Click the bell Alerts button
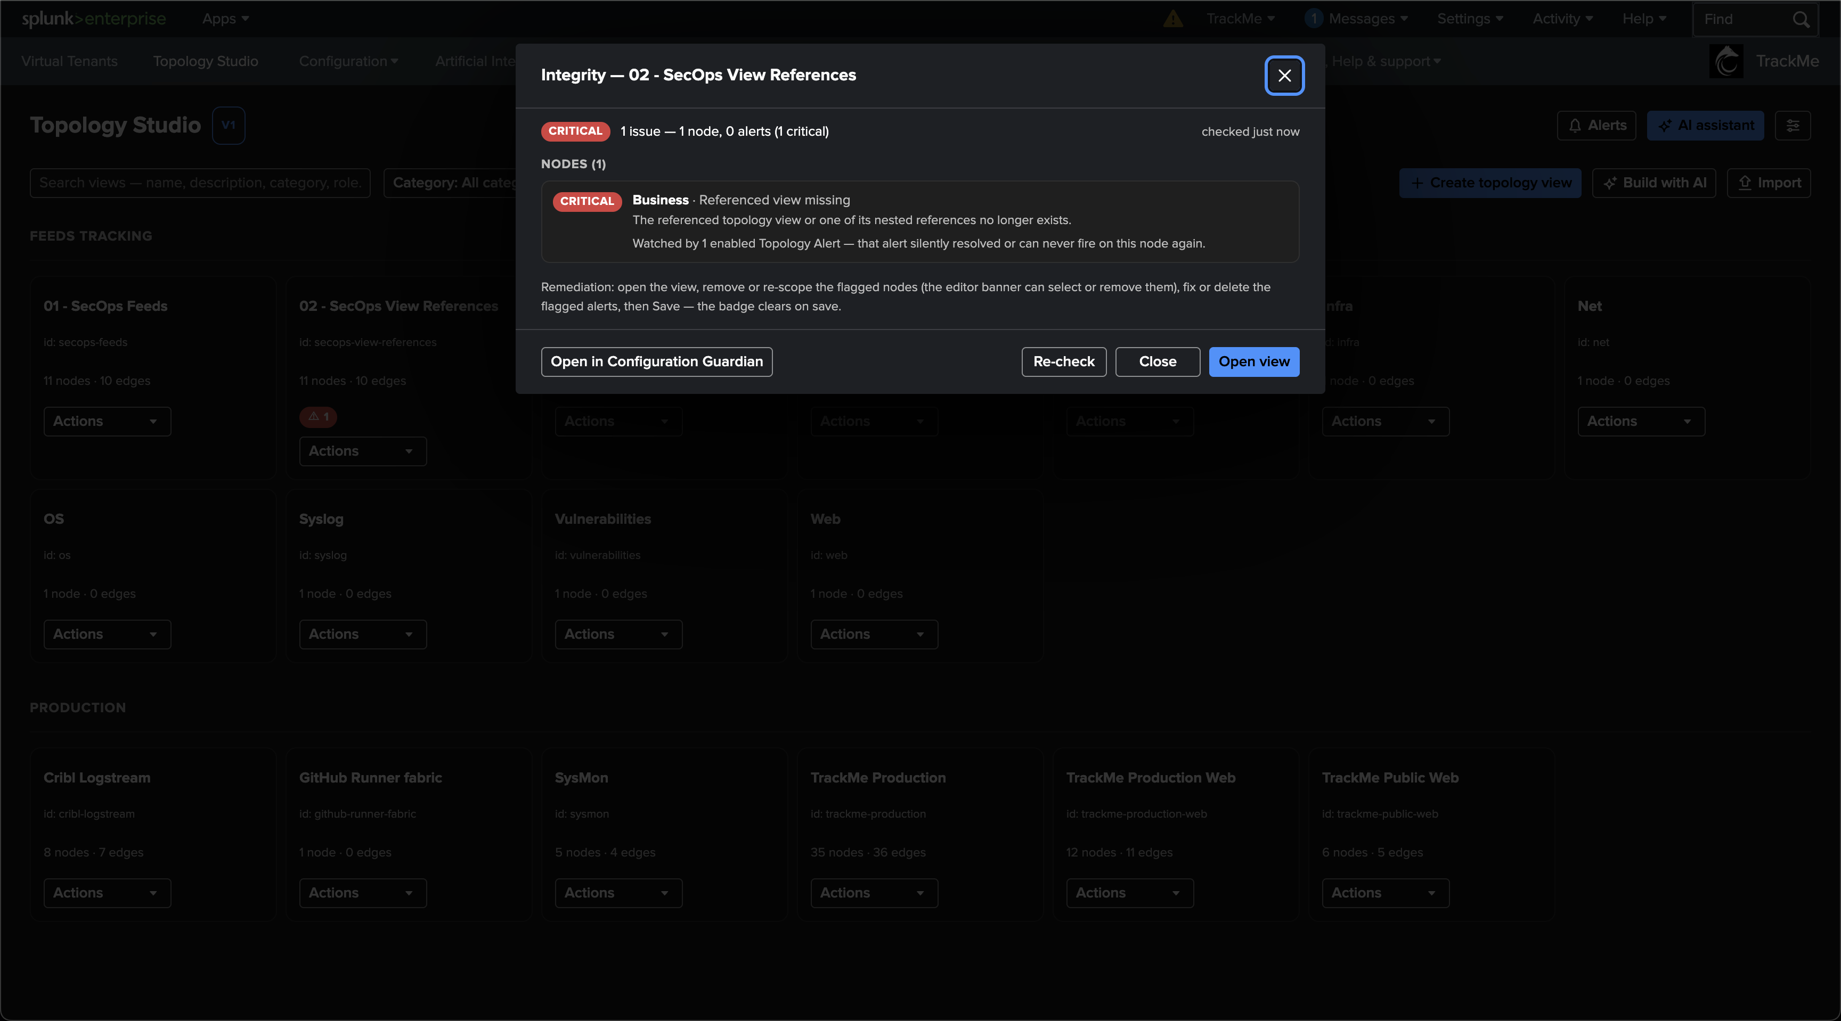 click(1596, 126)
